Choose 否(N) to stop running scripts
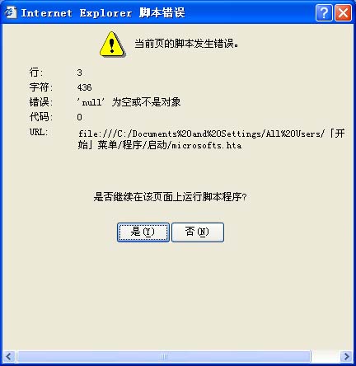 coord(198,232)
